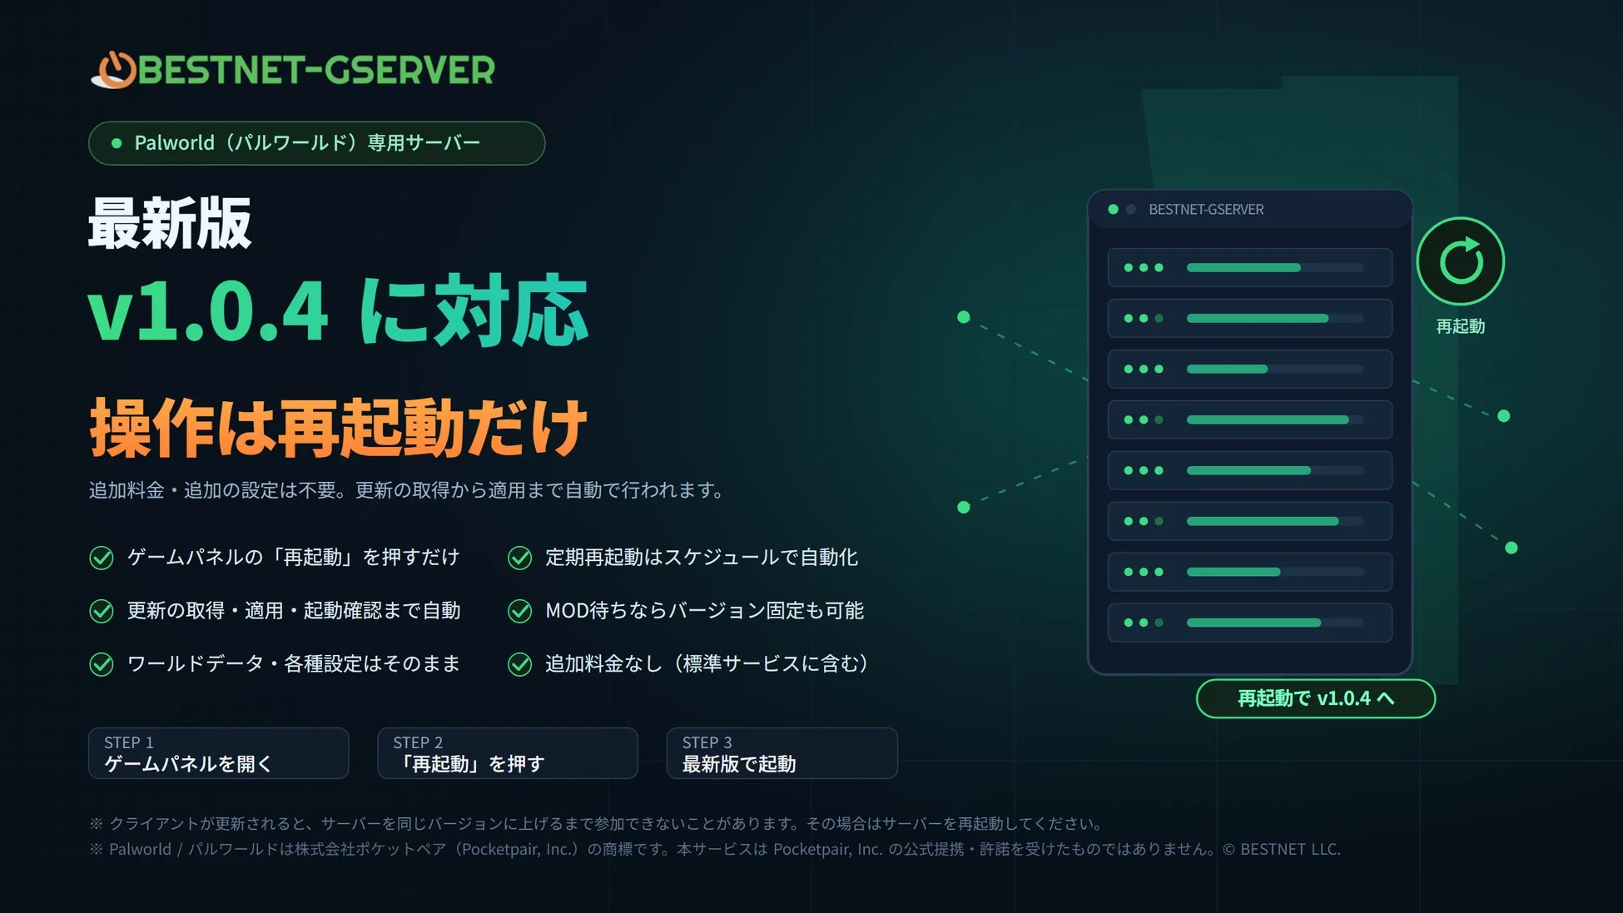Click the circular restart (再起動) icon

[1461, 261]
